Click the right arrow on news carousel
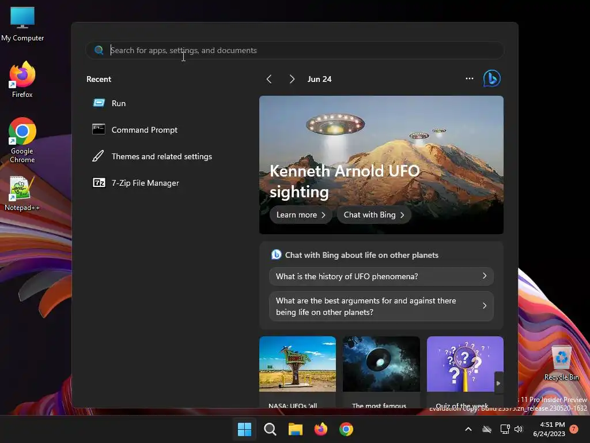 pos(498,383)
